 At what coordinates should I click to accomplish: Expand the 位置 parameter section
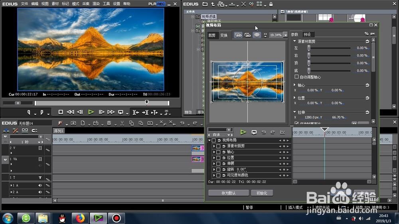[x=294, y=98]
